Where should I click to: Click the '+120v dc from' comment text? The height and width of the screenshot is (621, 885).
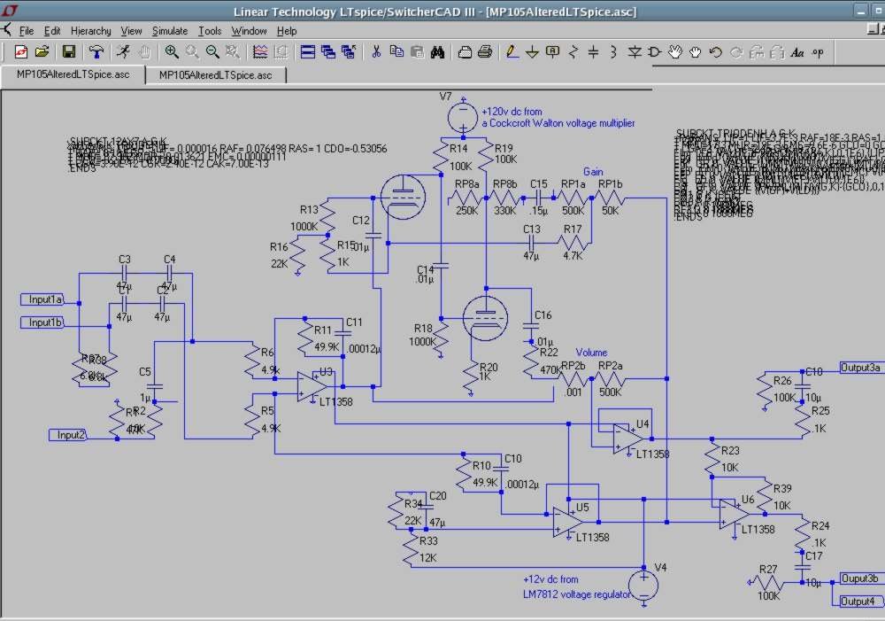pyautogui.click(x=512, y=112)
